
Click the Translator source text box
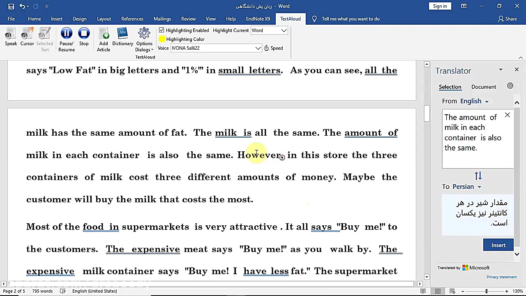click(478, 139)
